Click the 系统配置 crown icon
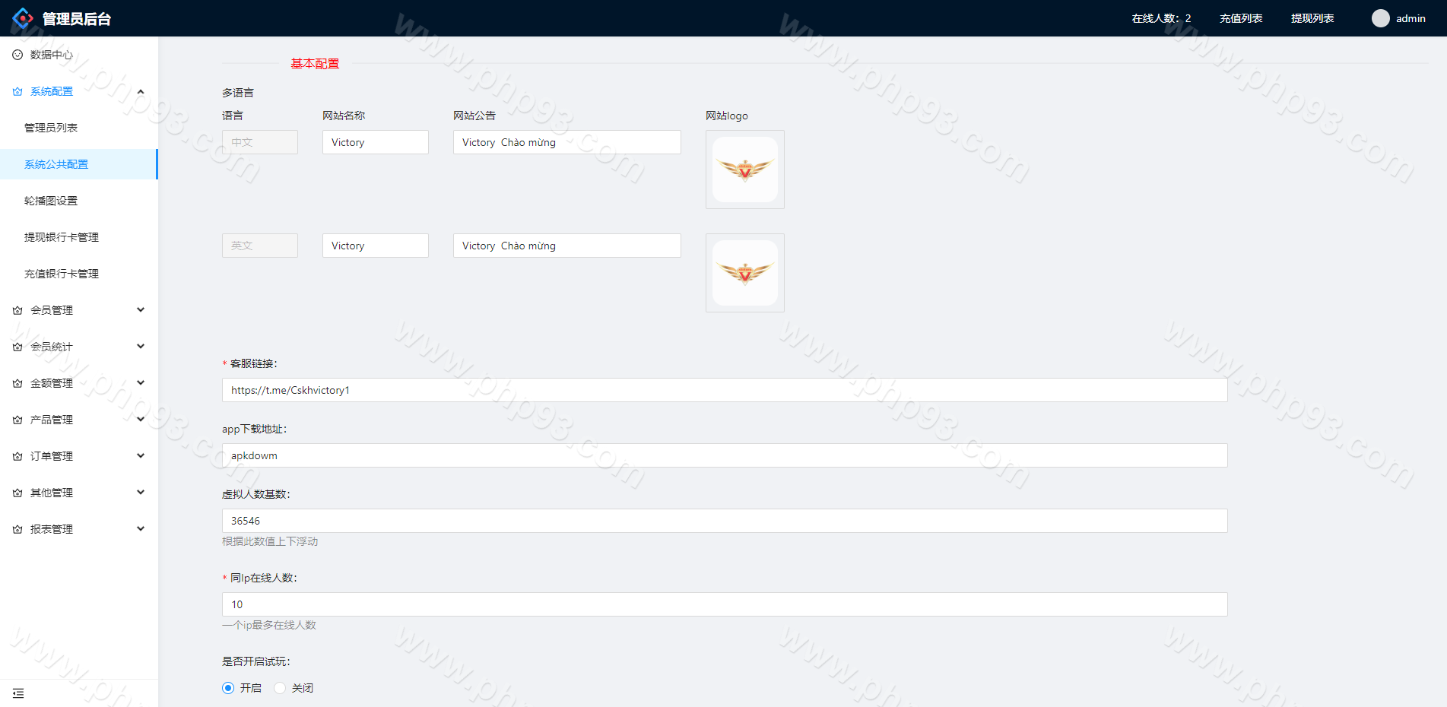The height and width of the screenshot is (707, 1447). tap(17, 91)
